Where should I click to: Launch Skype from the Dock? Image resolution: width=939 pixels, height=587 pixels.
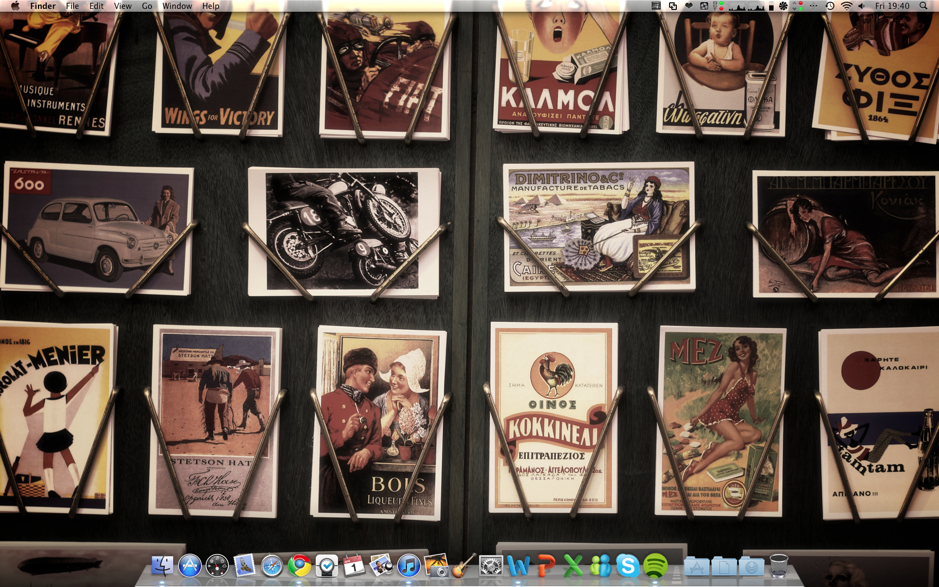tap(628, 566)
